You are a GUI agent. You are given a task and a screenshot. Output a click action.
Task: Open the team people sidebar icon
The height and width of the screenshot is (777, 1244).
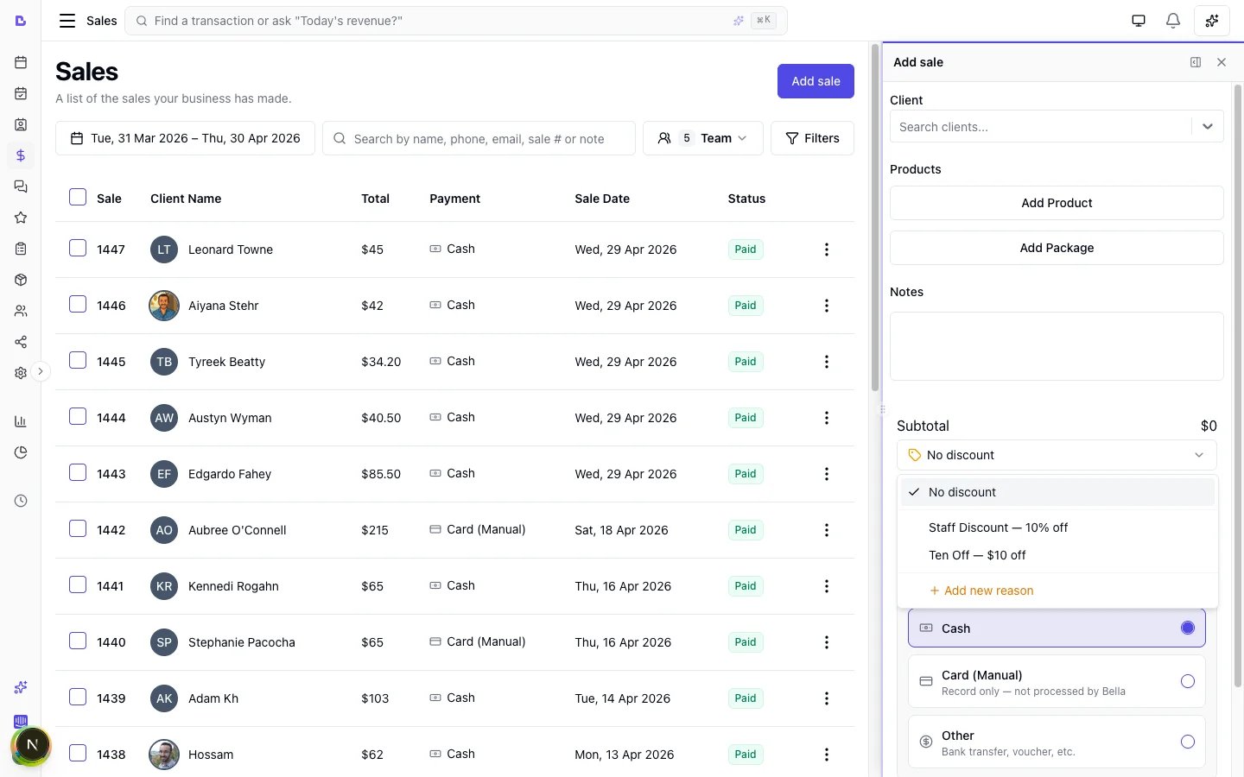pyautogui.click(x=21, y=311)
